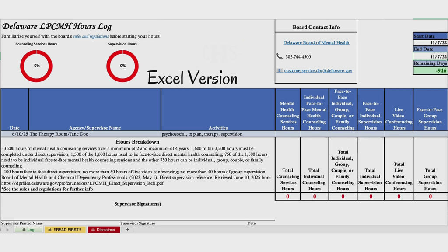Click the lock icon on Disclaimer tab
The width and height of the screenshot is (448, 252).
(93, 229)
